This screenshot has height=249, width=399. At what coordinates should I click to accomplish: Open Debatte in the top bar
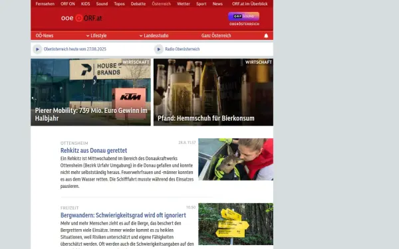(138, 4)
